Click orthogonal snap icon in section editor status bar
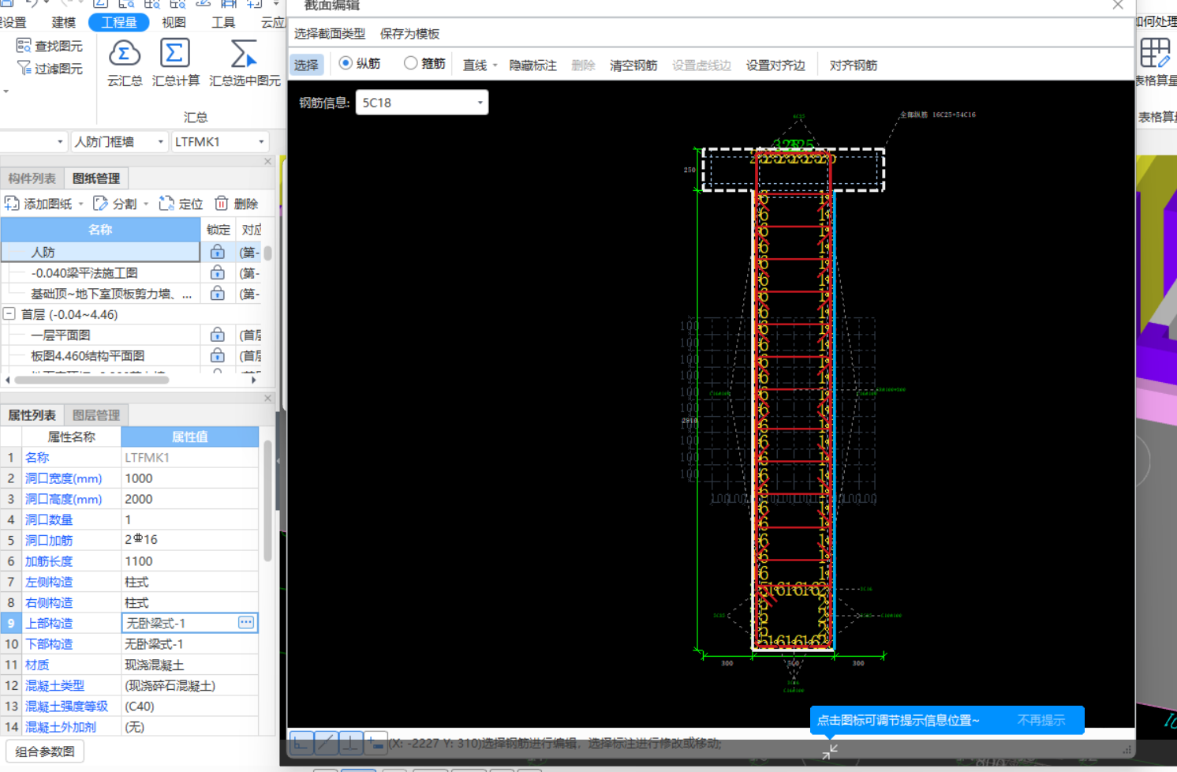The width and height of the screenshot is (1177, 772). click(302, 743)
